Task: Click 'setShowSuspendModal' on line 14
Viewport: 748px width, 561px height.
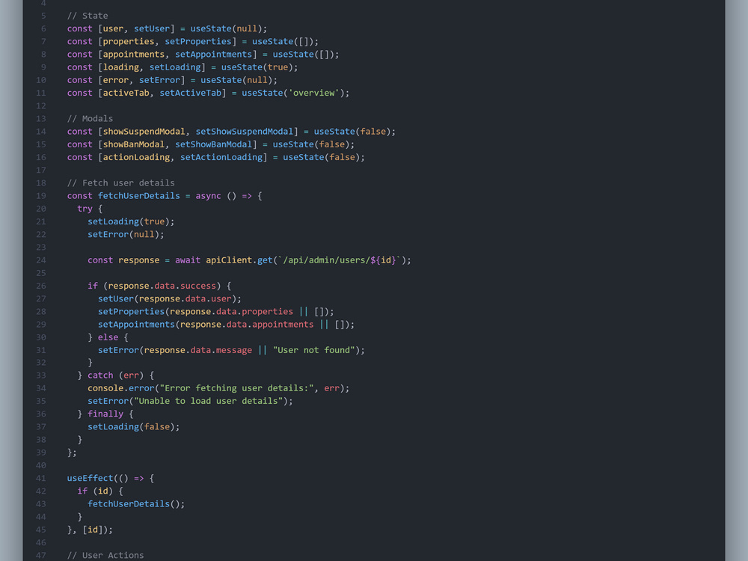Action: (245, 132)
